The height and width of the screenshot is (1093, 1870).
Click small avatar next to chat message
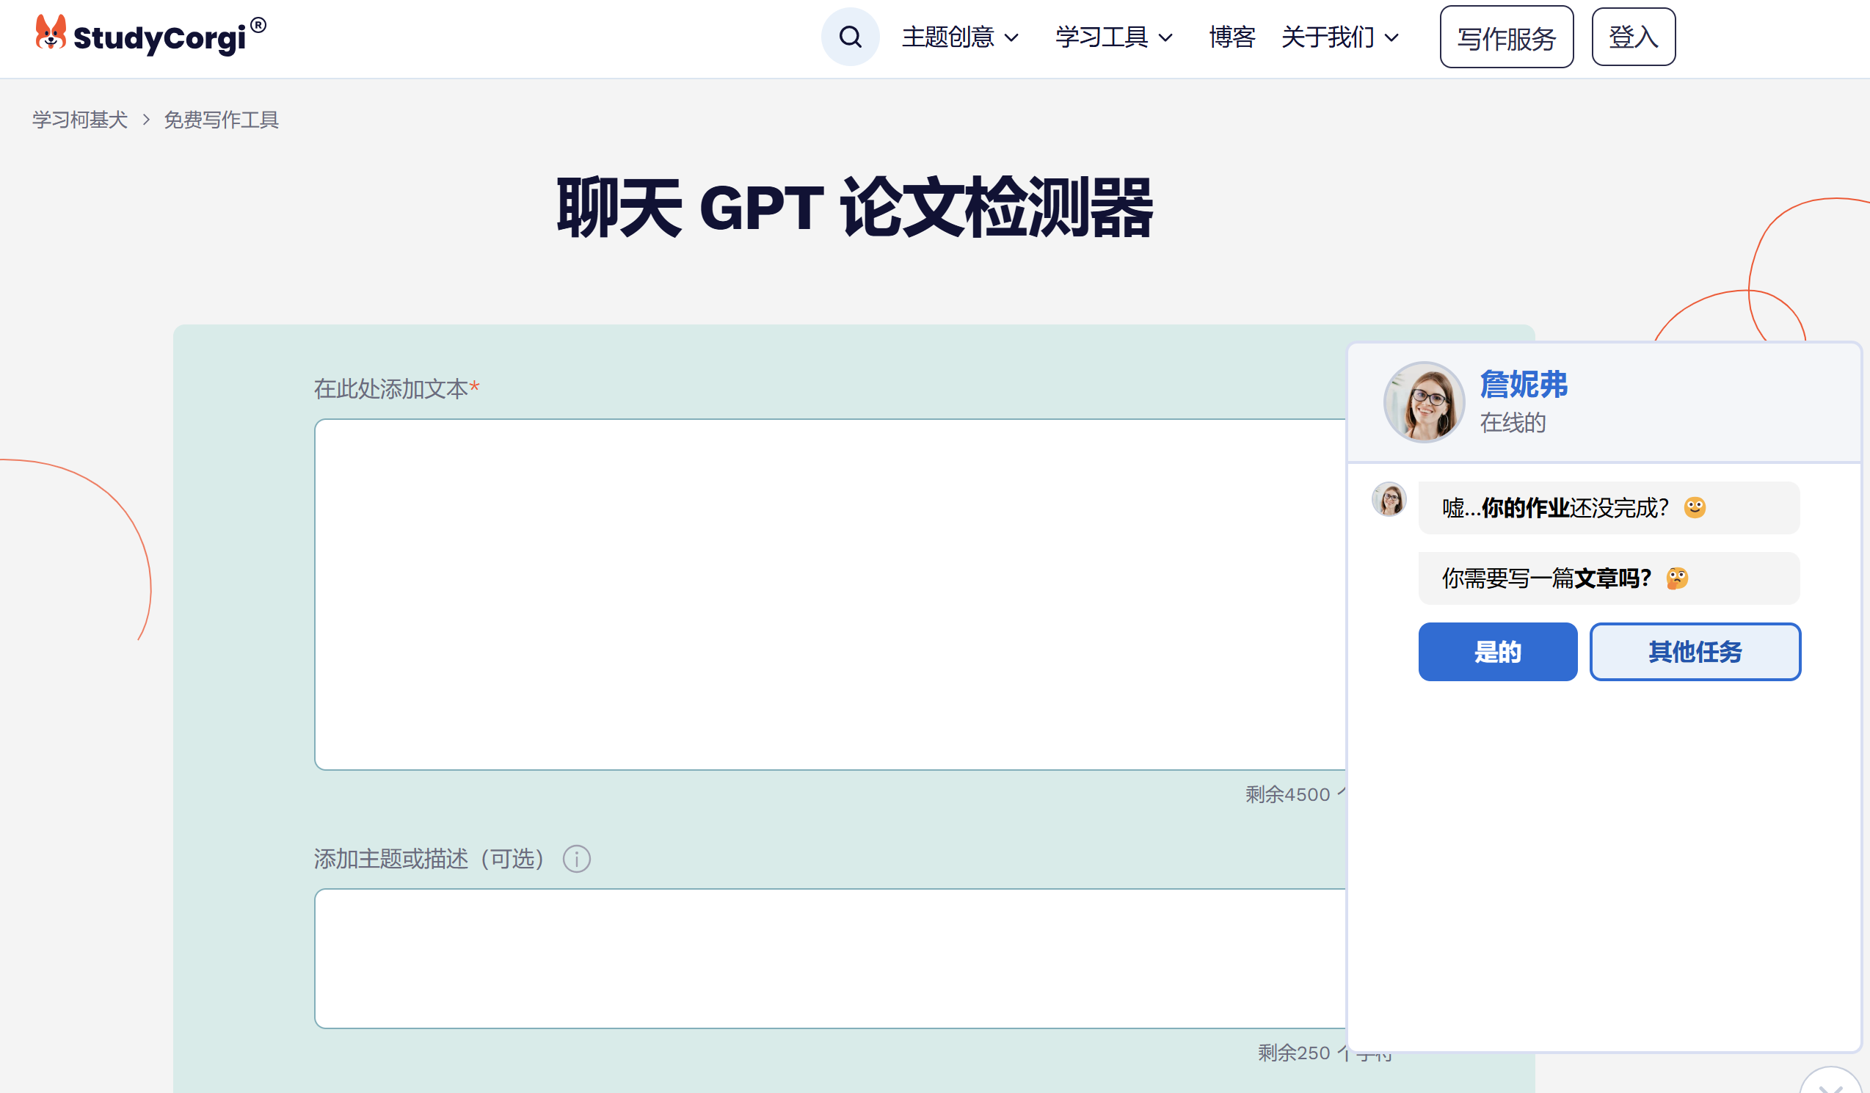point(1389,499)
